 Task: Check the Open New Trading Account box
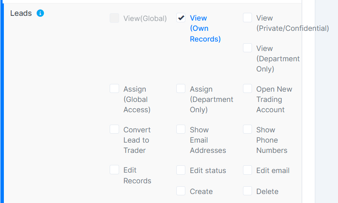[x=247, y=89]
